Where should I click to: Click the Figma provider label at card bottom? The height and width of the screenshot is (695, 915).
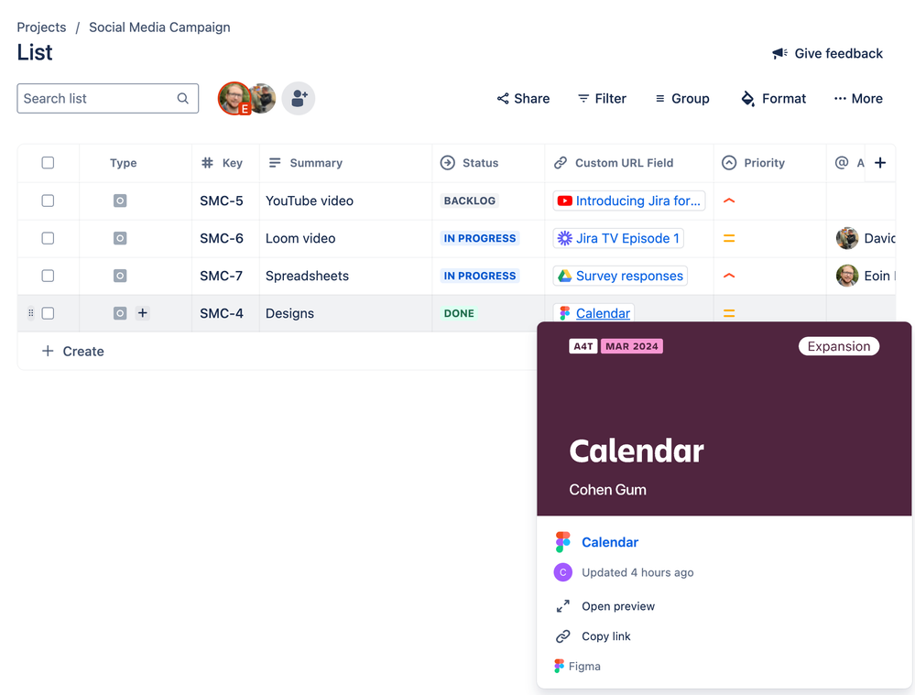(x=584, y=666)
